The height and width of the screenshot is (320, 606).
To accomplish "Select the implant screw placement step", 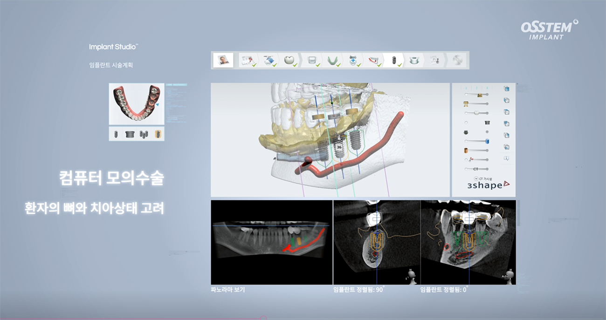I will [394, 60].
